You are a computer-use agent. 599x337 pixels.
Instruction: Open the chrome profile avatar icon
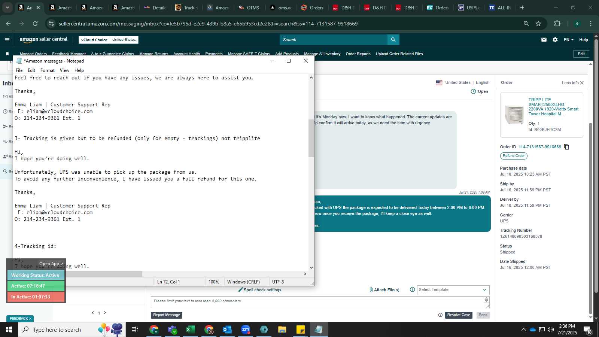tap(577, 24)
